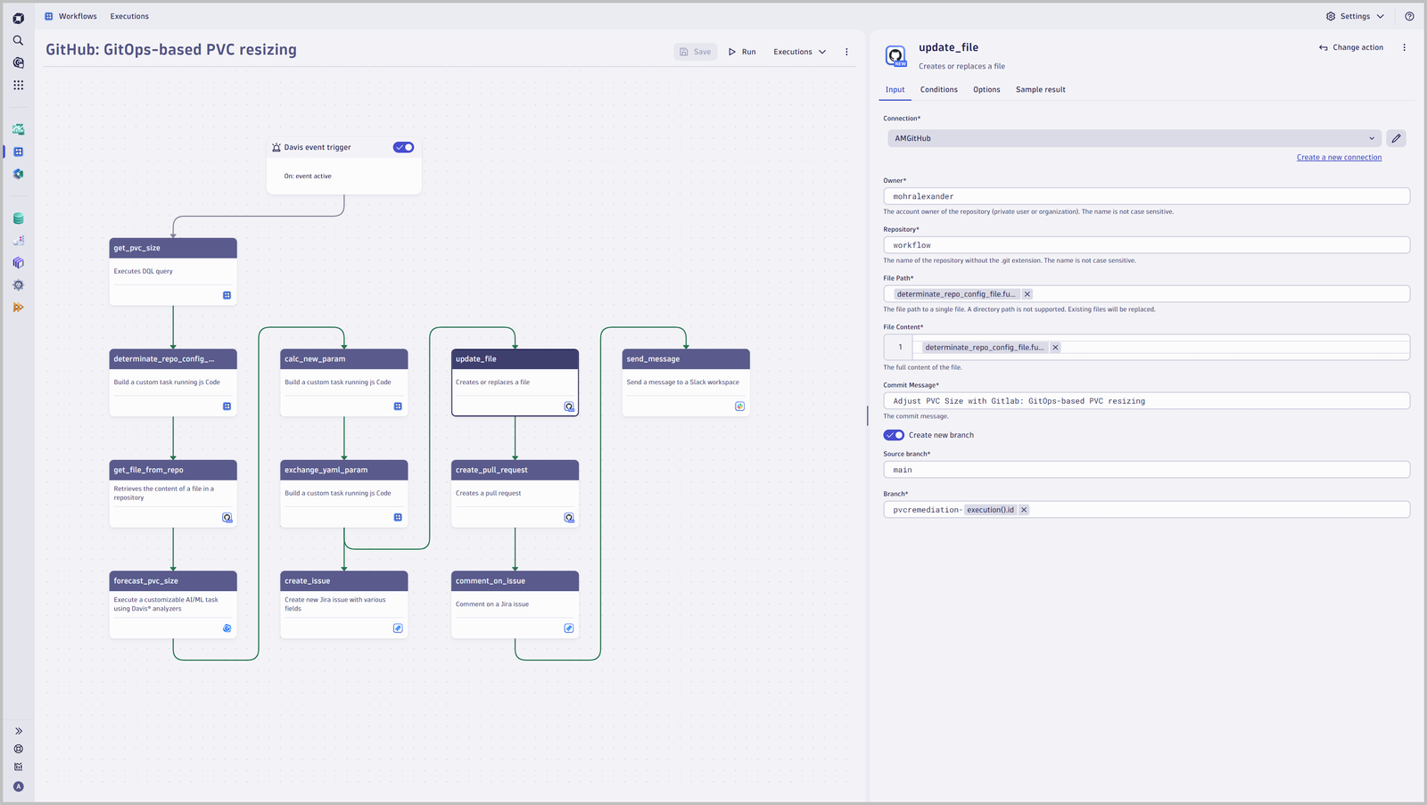The height and width of the screenshot is (805, 1427).
Task: Open the Kubernetes wheel app icon
Action: (18, 285)
